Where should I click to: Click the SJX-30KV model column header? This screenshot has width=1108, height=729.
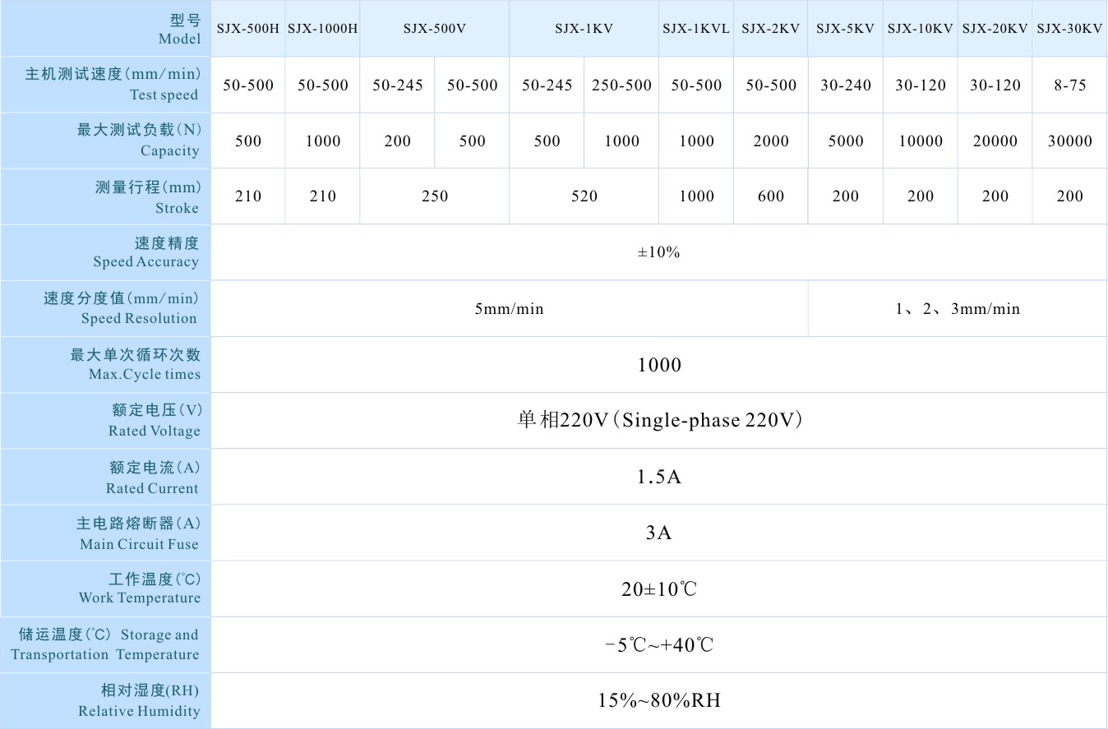point(1069,29)
